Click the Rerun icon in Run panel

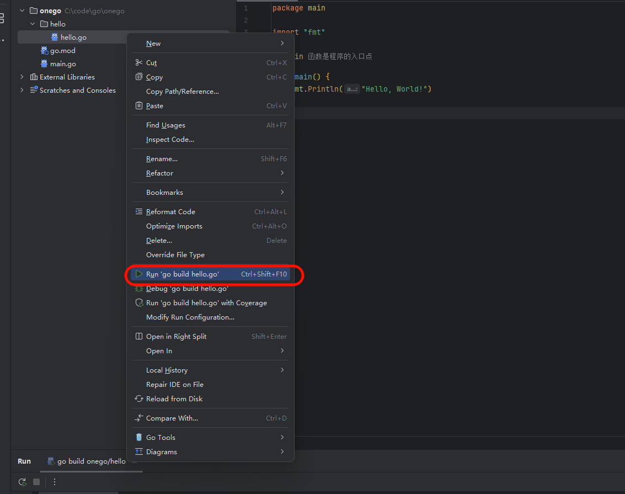23,482
